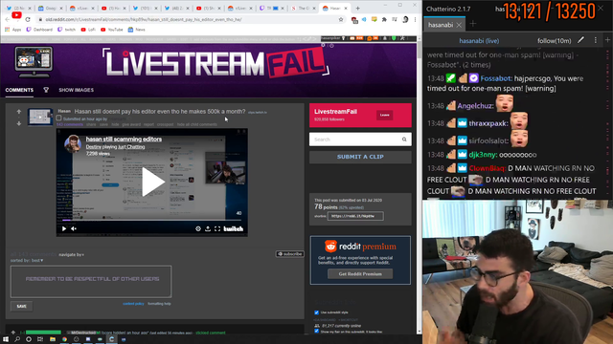Open LoFi bookmark
Image resolution: width=613 pixels, height=344 pixels.
pyautogui.click(x=88, y=30)
